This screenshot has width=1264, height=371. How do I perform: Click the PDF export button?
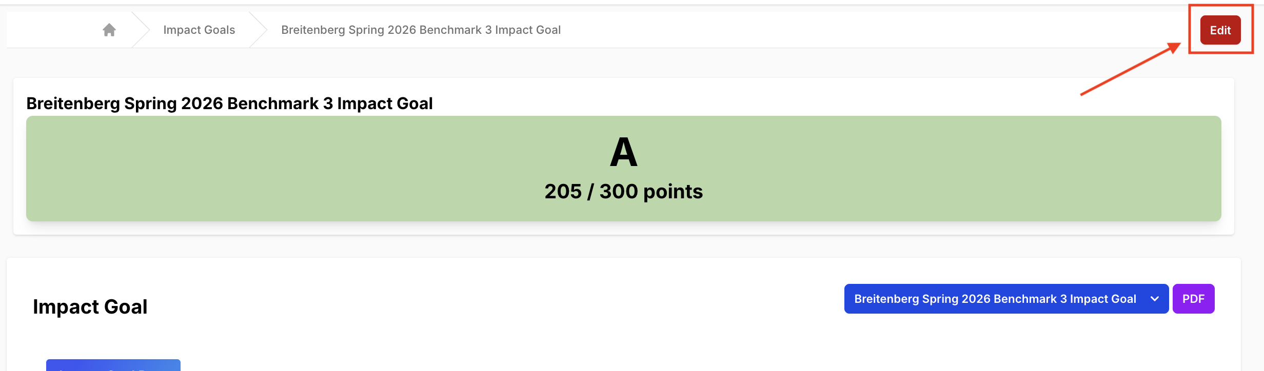click(1194, 298)
